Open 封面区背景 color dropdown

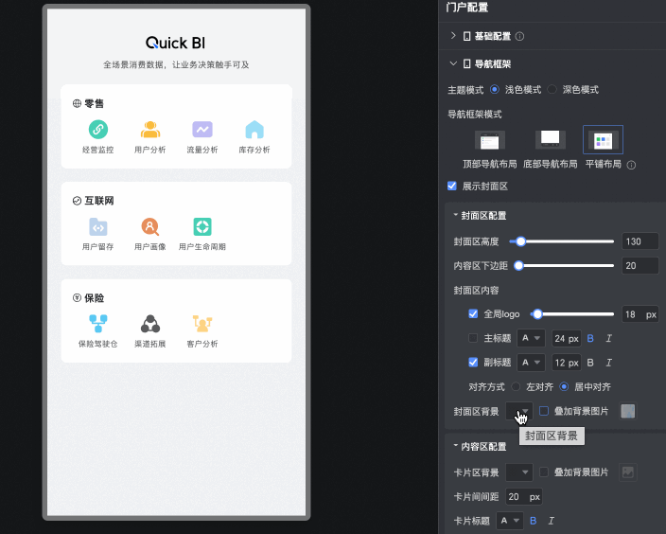click(519, 411)
